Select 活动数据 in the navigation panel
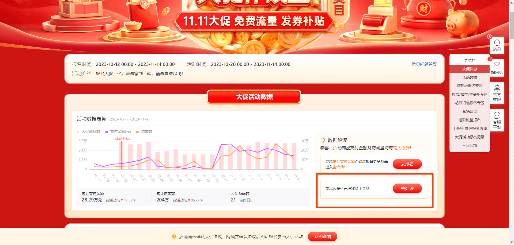The width and height of the screenshot is (514, 245). [470, 77]
